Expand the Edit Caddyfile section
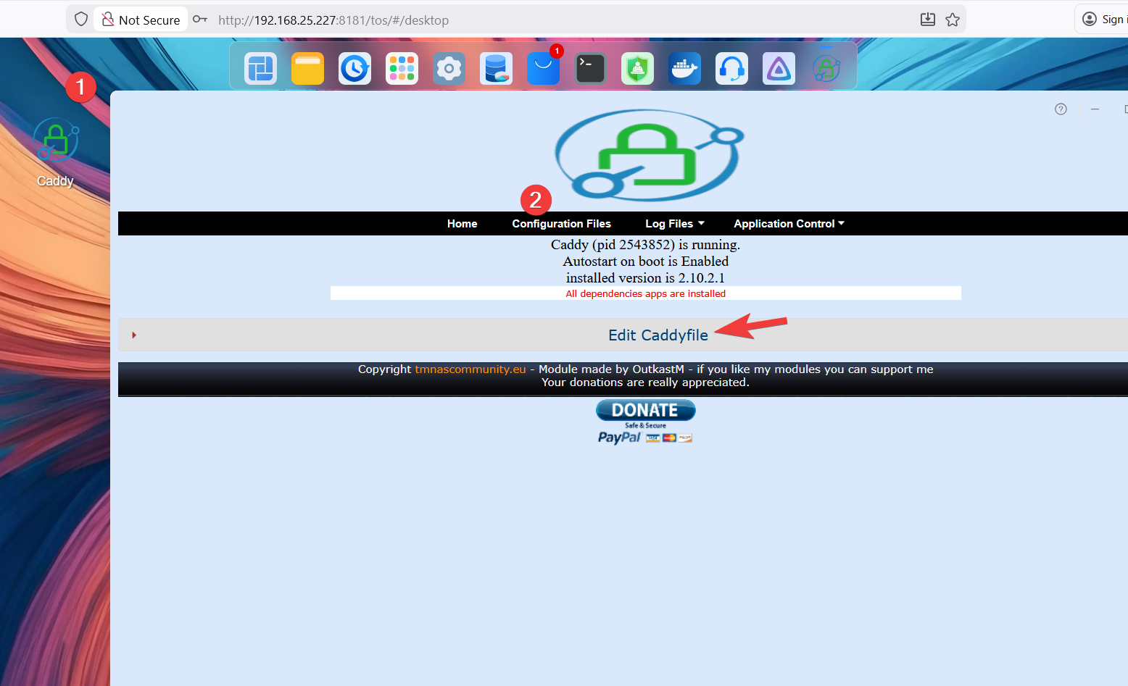1128x686 pixels. (658, 335)
